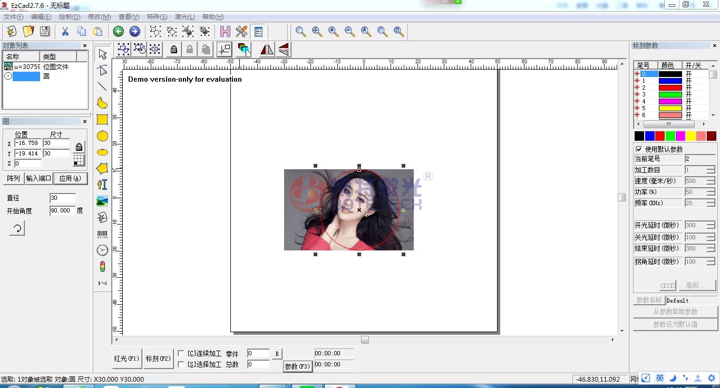Select the rectangle drawing tool
Image resolution: width=720 pixels, height=388 pixels.
[x=102, y=120]
